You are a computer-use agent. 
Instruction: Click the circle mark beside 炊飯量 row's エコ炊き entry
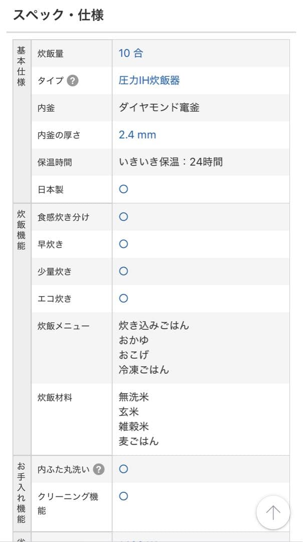123,298
